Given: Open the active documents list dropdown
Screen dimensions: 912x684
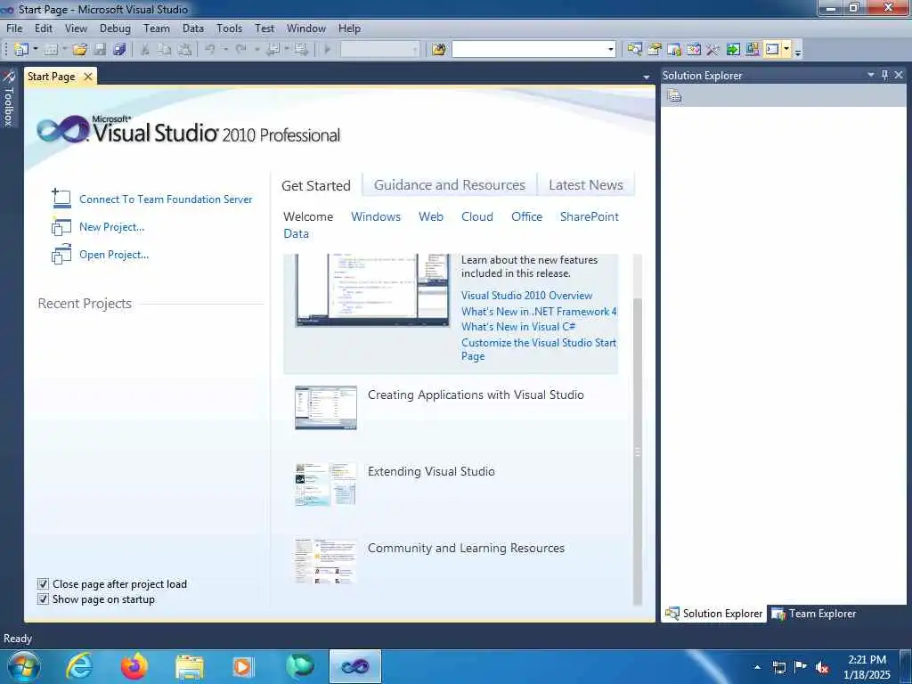Looking at the screenshot, I should (x=647, y=77).
